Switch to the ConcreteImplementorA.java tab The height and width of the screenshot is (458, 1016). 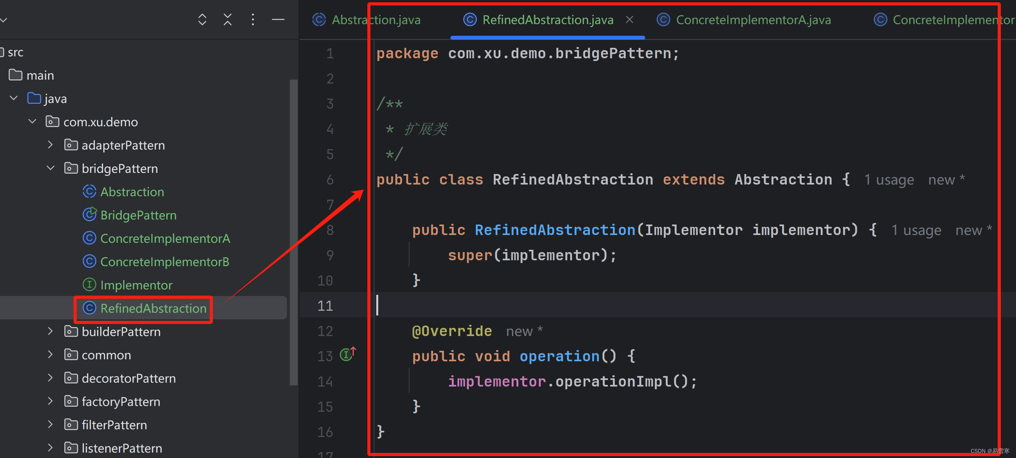point(753,20)
